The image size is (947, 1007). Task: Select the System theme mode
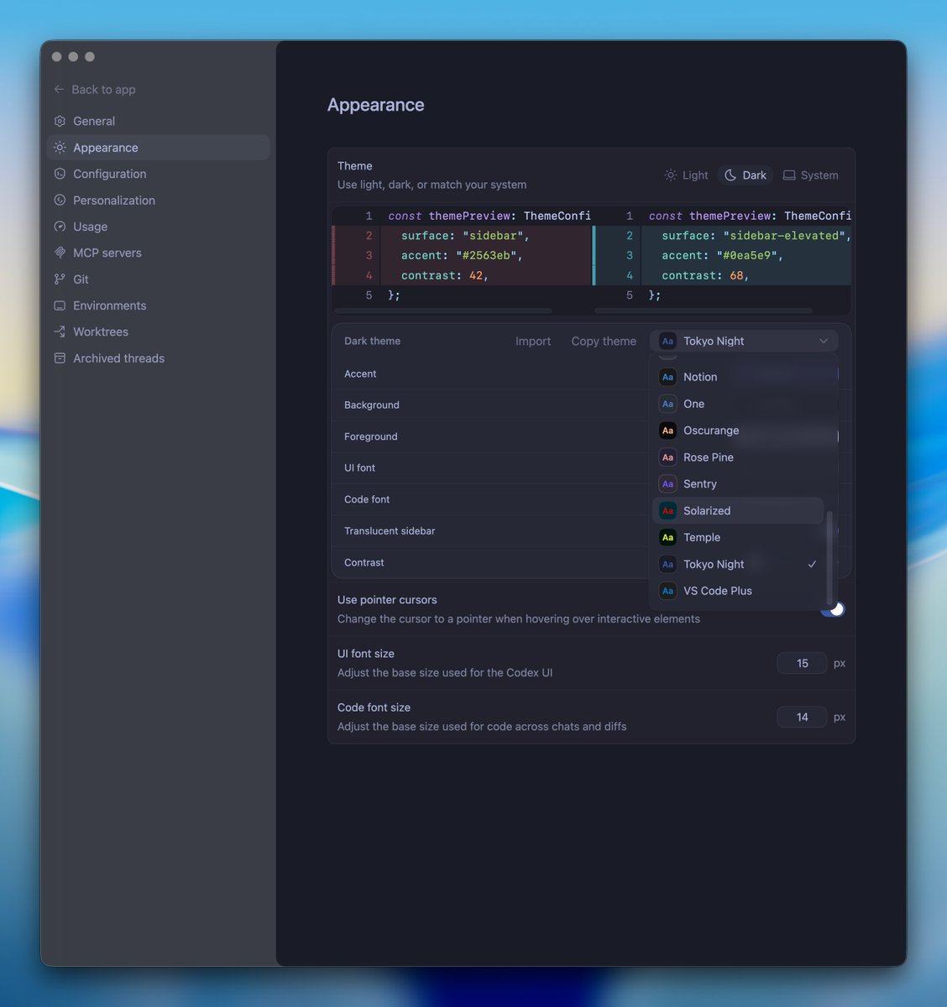coord(810,175)
